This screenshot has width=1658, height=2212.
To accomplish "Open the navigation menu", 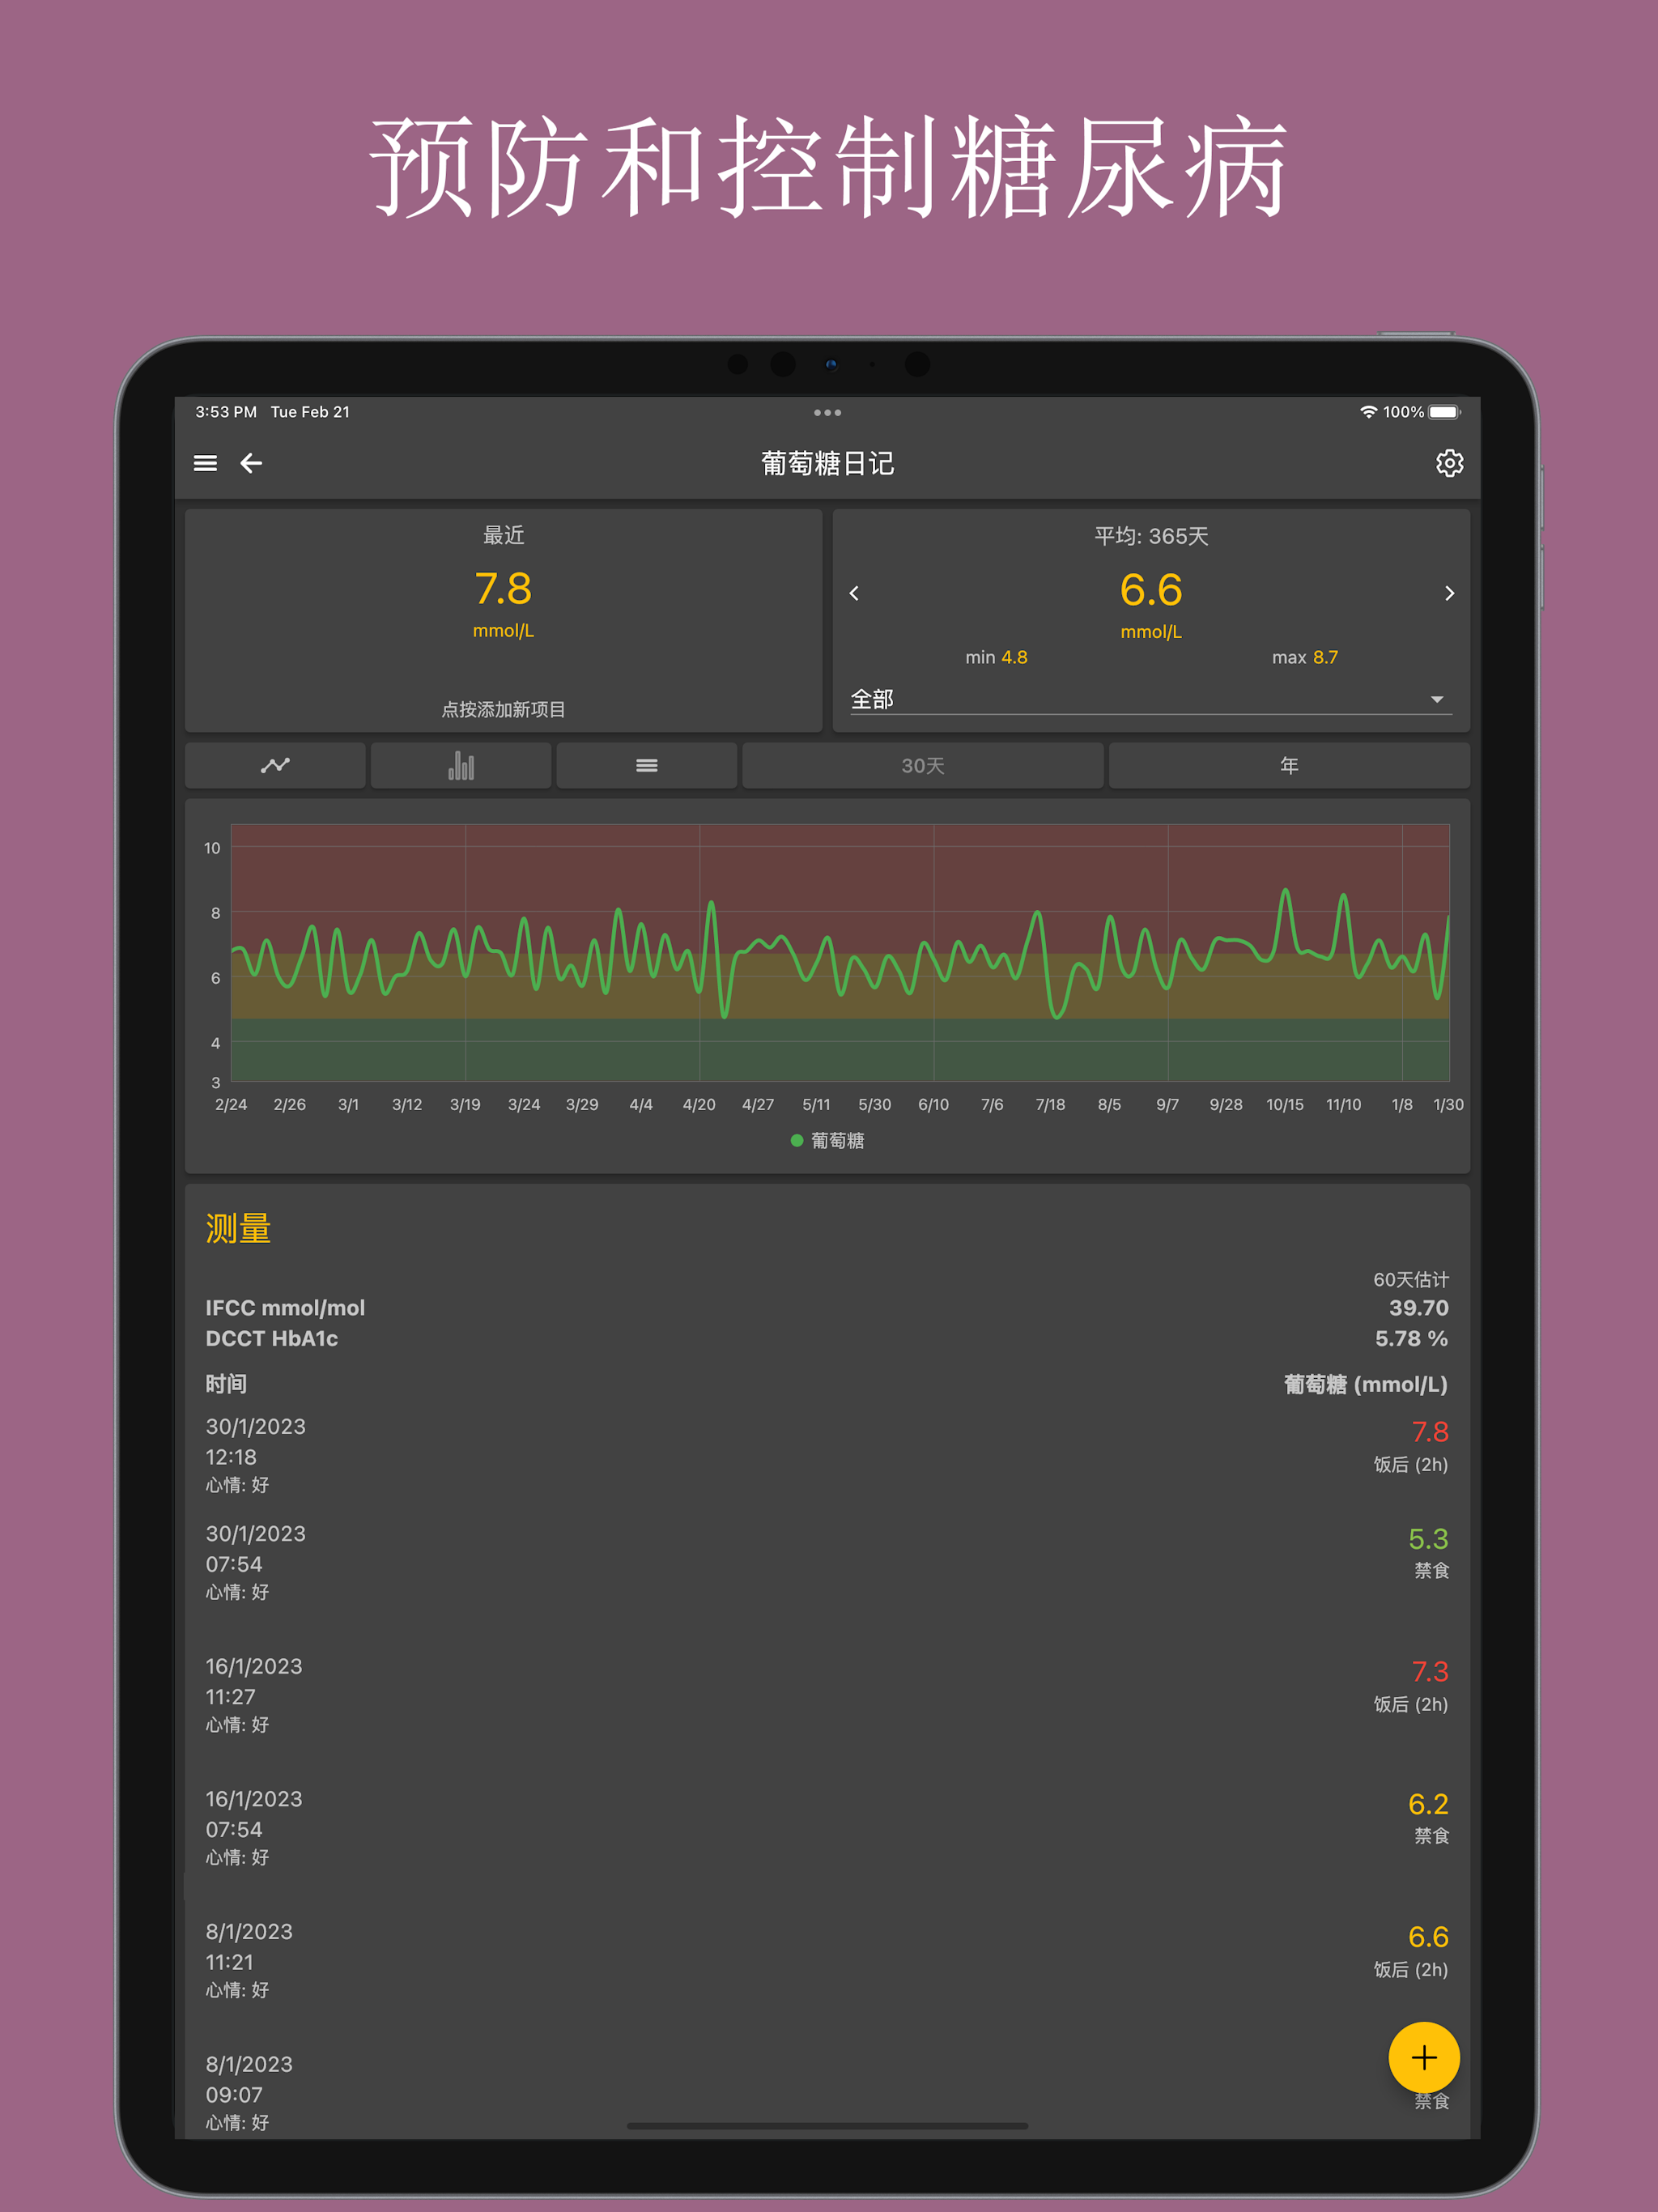I will pos(206,463).
